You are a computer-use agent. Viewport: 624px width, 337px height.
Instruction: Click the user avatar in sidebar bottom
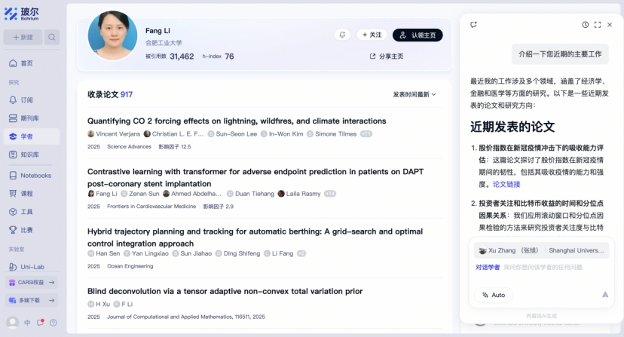pyautogui.click(x=12, y=322)
